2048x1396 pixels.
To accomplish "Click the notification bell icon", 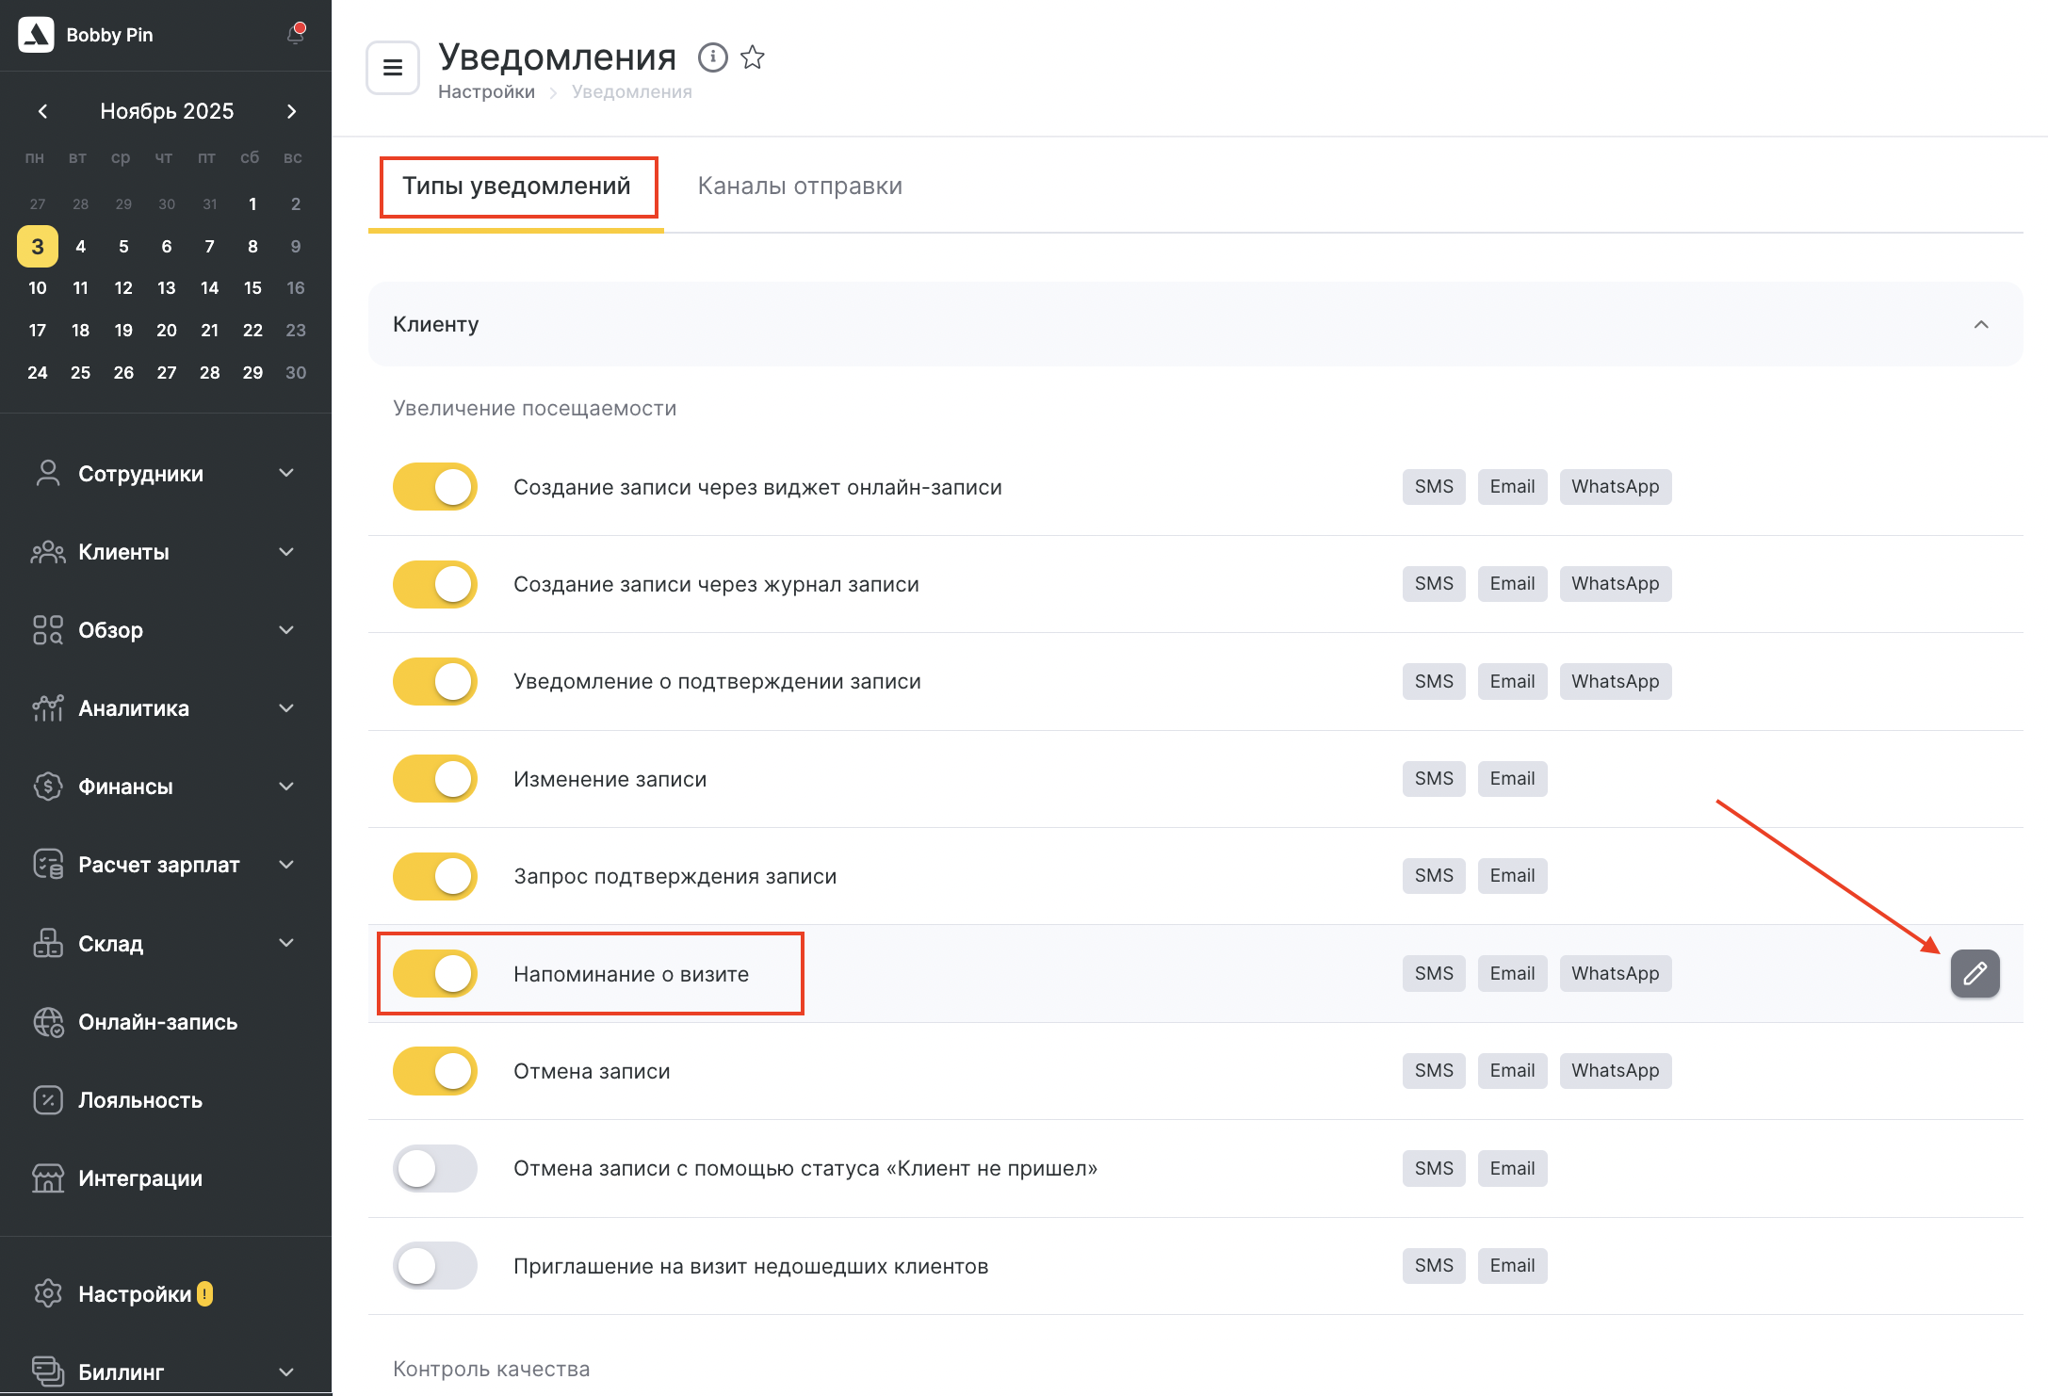I will (x=296, y=35).
